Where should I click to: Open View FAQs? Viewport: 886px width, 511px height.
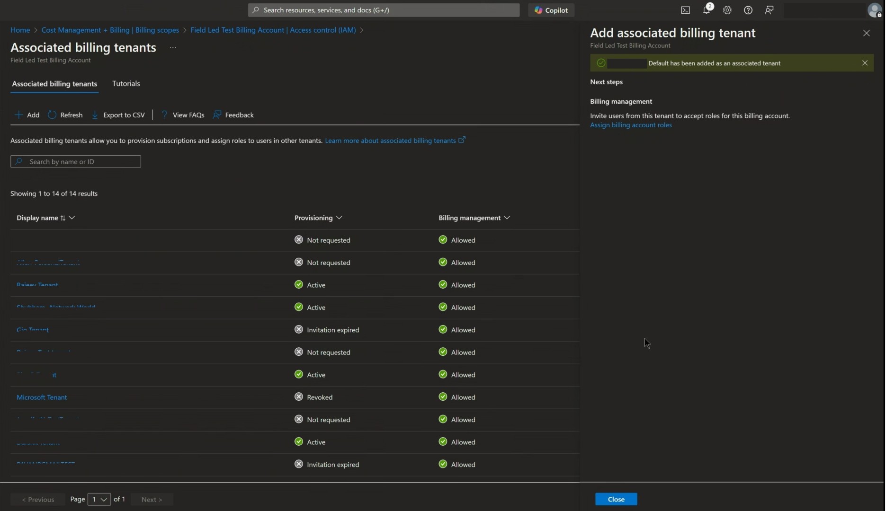pos(183,115)
